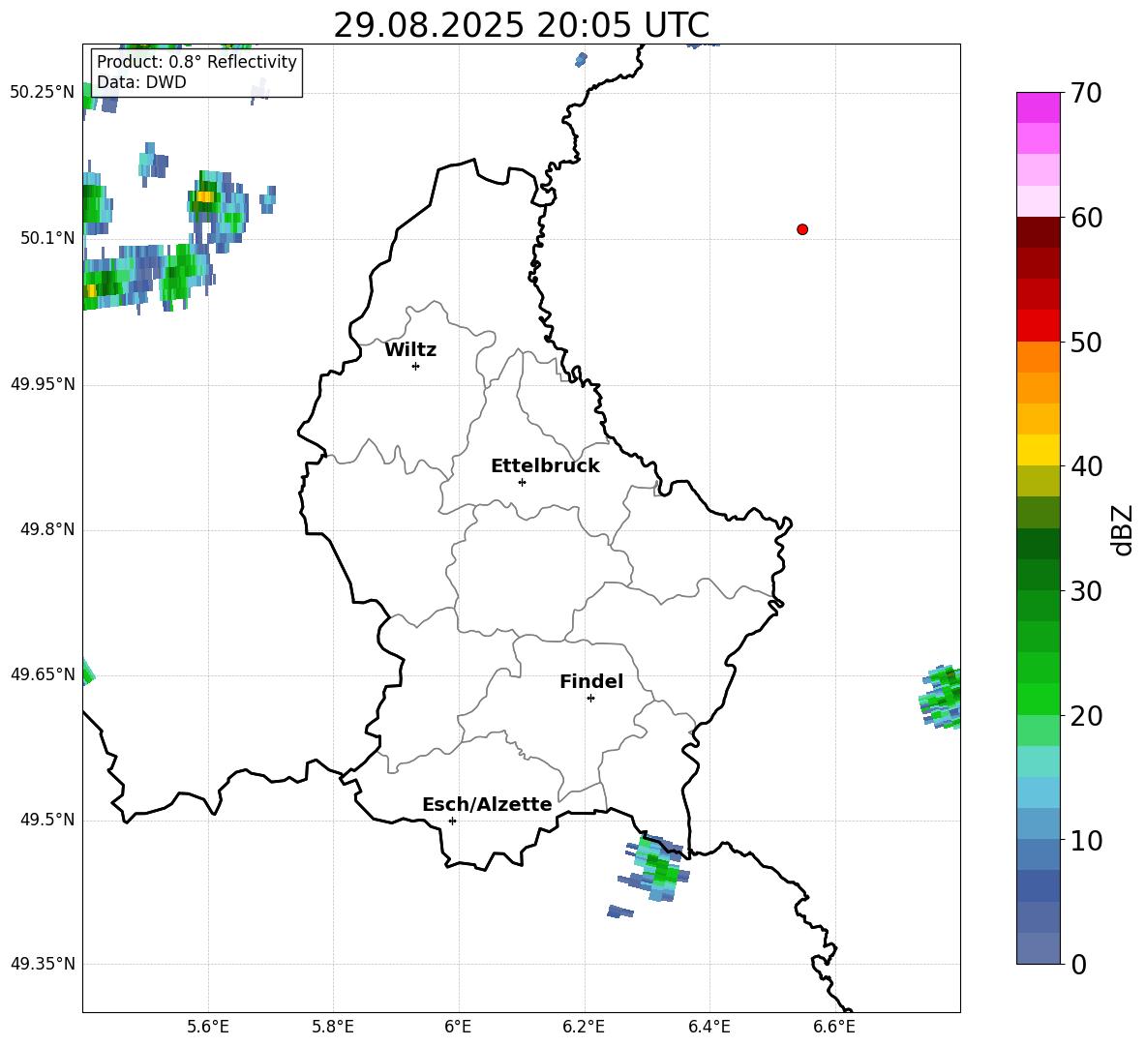
Task: Select the bright red 50 dBZ colorbar segment
Action: pyautogui.click(x=1038, y=325)
